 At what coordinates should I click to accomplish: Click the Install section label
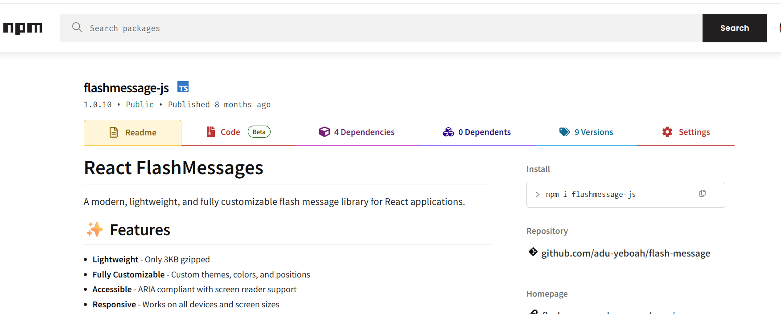click(x=538, y=169)
